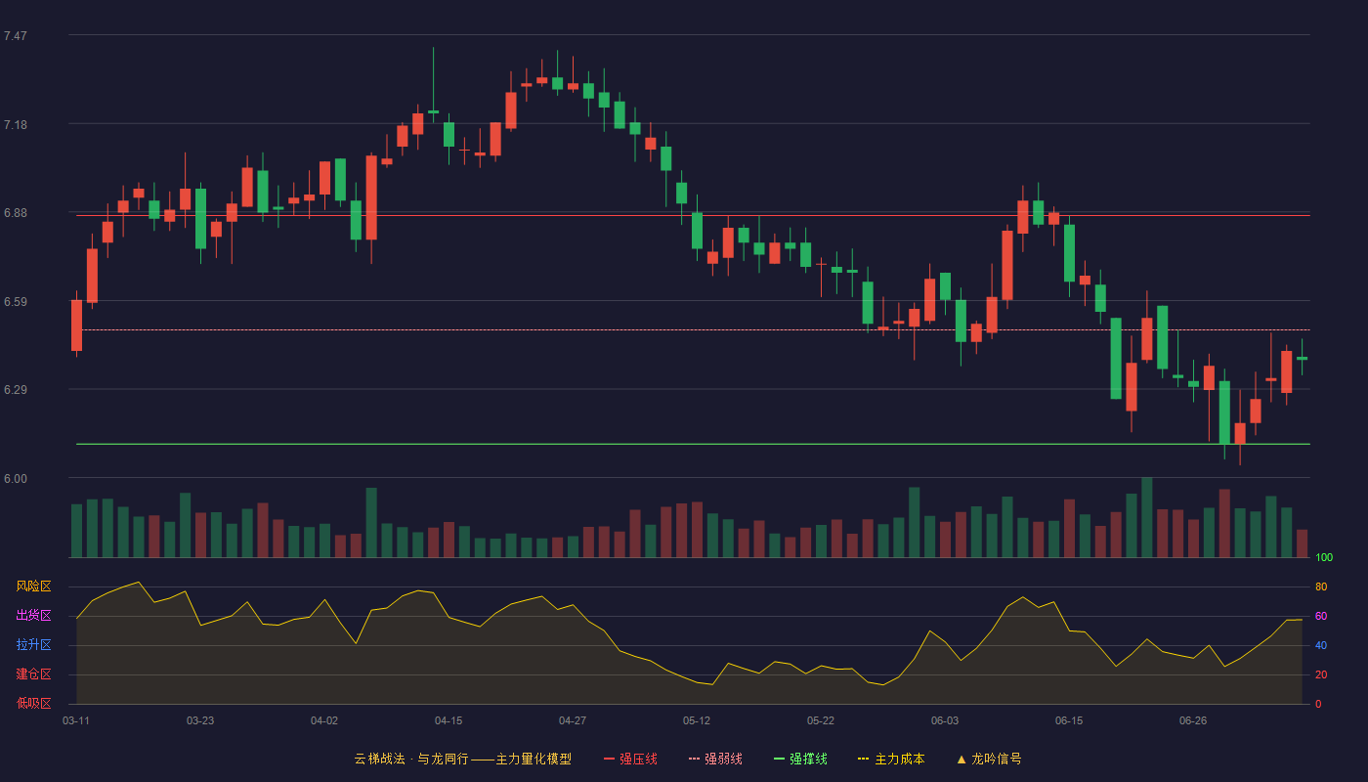Image resolution: width=1368 pixels, height=782 pixels.
Task: Click the 05-12 date label
Action: 697,720
